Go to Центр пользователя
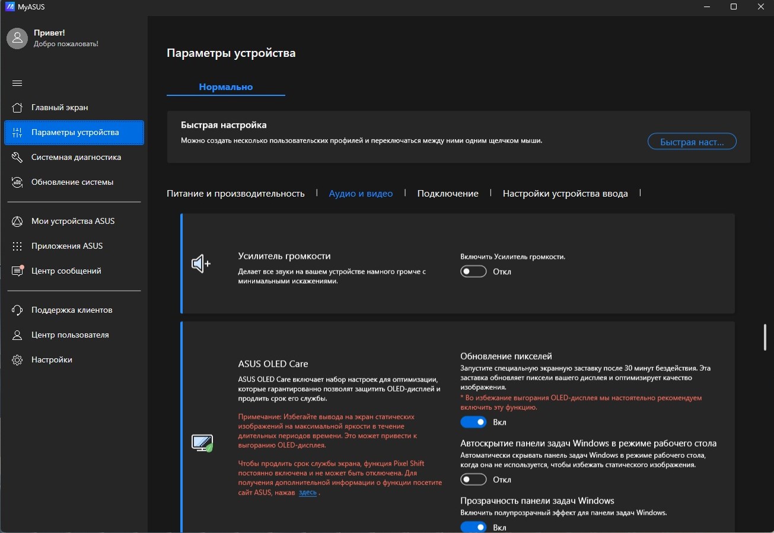This screenshot has height=533, width=774. coord(74,335)
